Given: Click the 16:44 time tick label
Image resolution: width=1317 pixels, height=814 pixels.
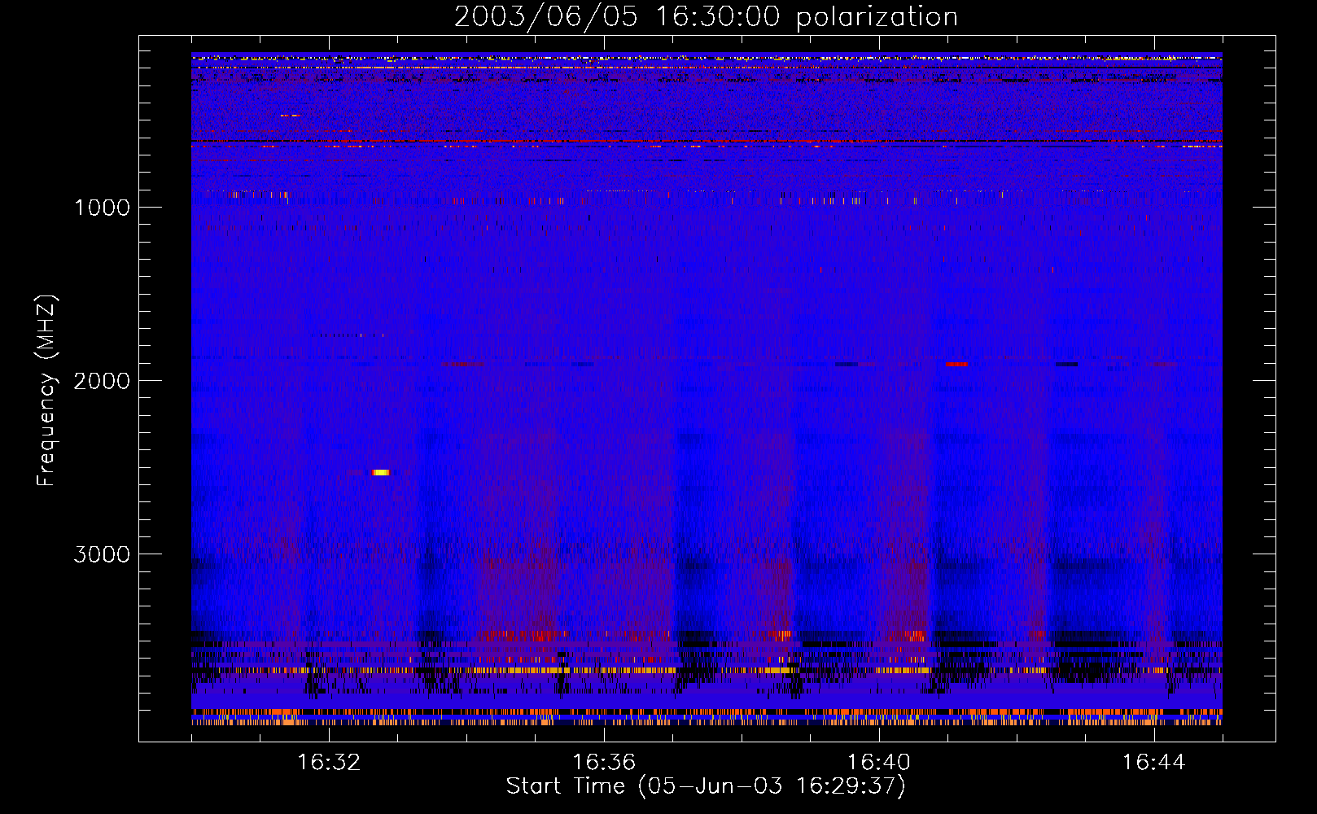Looking at the screenshot, I should [1154, 763].
